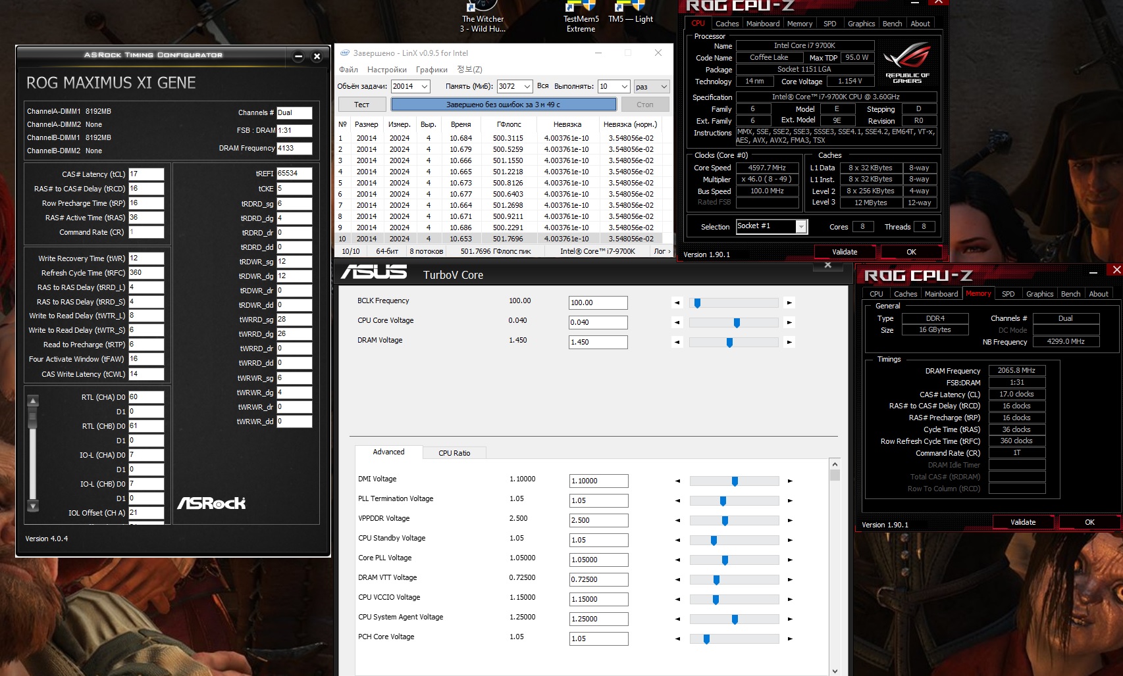
Task: Raise DMI Voltage with its right arrow
Action: [x=790, y=481]
